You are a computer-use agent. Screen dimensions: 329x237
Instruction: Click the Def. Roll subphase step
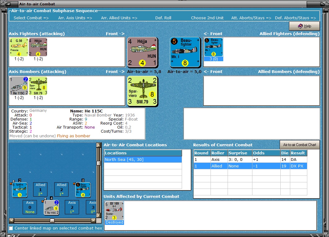click(163, 18)
